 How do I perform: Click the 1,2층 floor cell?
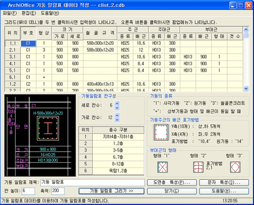118,143
